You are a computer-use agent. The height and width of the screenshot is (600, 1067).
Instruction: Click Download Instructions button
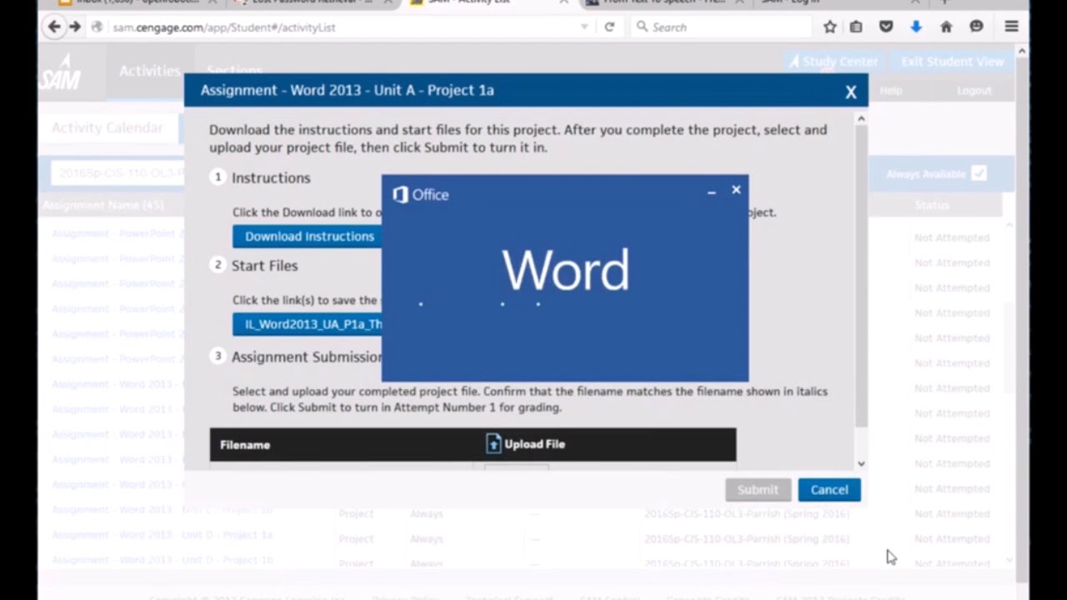(x=307, y=236)
